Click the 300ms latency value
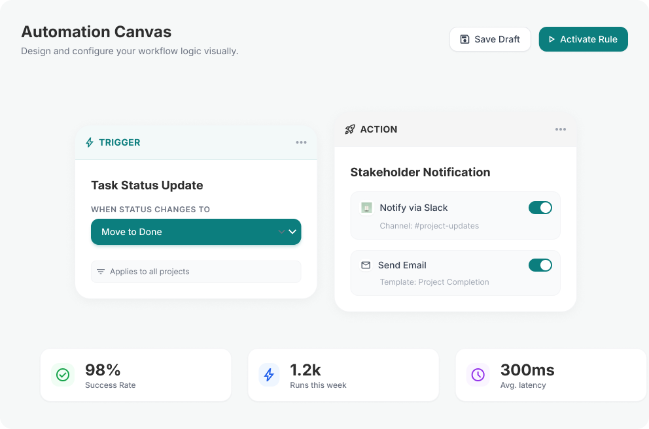 (527, 370)
